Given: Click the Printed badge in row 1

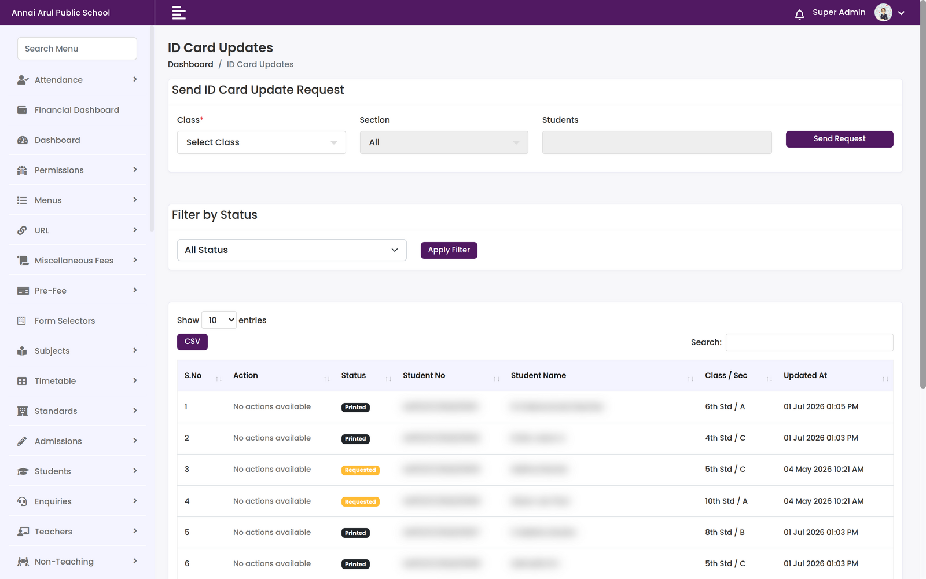Looking at the screenshot, I should pos(355,408).
